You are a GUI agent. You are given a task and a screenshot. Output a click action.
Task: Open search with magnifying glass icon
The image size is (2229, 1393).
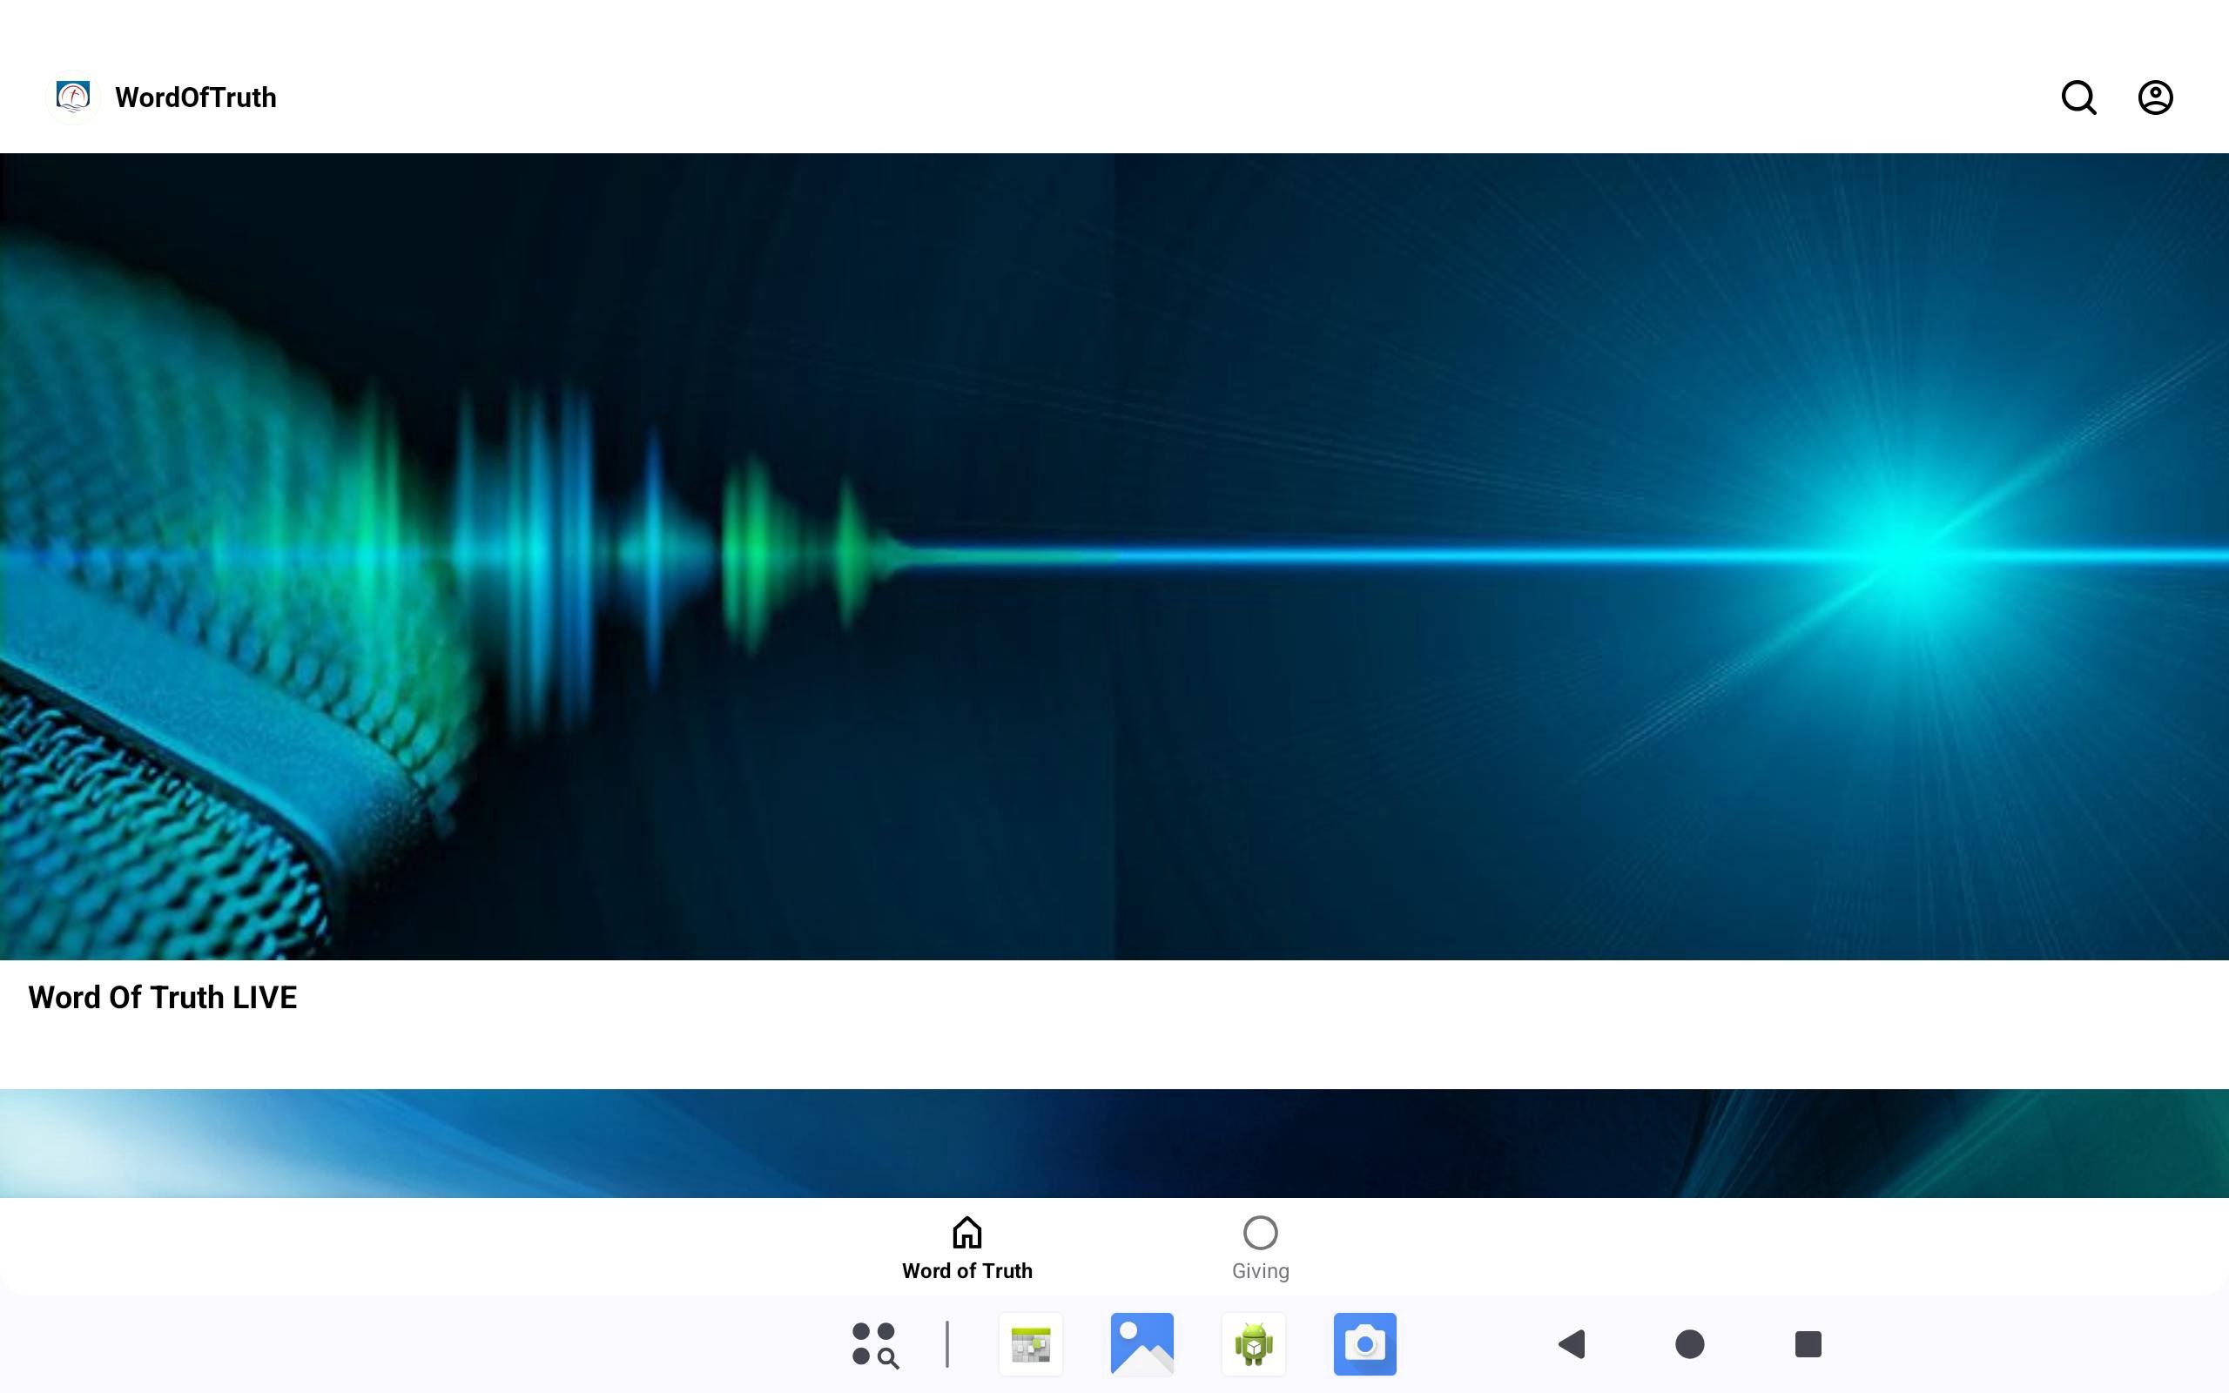[2078, 98]
